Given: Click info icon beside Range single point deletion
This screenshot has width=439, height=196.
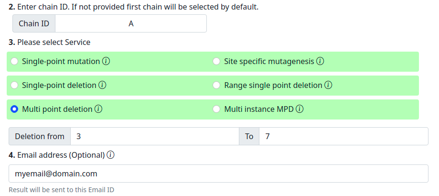Looking at the screenshot, I should 328,85.
